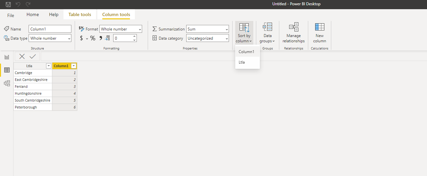Screen dimensions: 427x176
Task: Open the Report view from sidebar
Action: pos(7,57)
